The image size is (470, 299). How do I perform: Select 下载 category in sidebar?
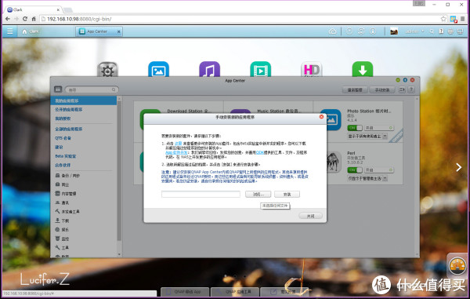tap(62, 221)
